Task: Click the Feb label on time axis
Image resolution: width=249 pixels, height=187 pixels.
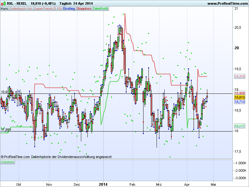Action: [133, 184]
